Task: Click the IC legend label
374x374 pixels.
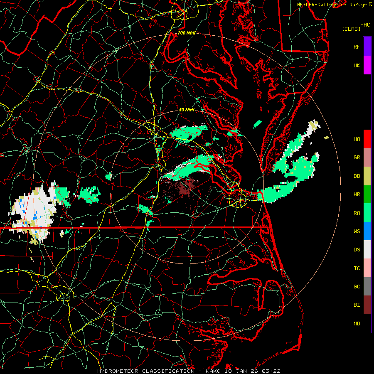Action: [x=357, y=268]
